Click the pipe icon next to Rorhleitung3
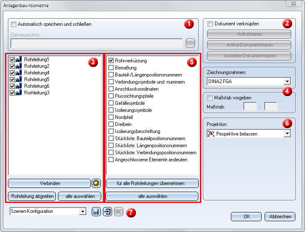305x232 pixels. (x=19, y=93)
